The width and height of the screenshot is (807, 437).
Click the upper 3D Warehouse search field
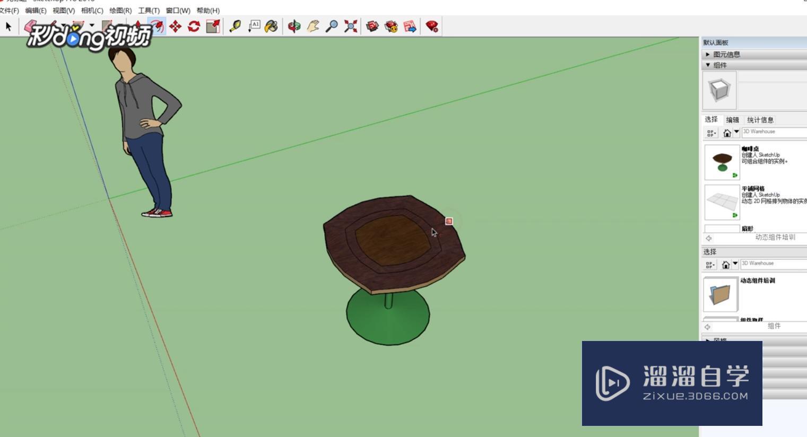(x=774, y=132)
